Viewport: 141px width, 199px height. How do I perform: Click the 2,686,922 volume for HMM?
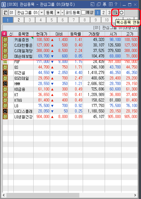(x=96, y=84)
